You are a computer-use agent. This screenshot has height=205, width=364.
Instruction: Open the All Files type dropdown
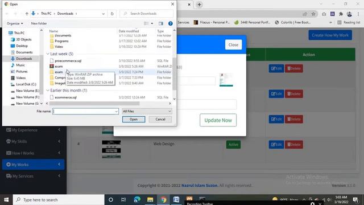(x=147, y=112)
